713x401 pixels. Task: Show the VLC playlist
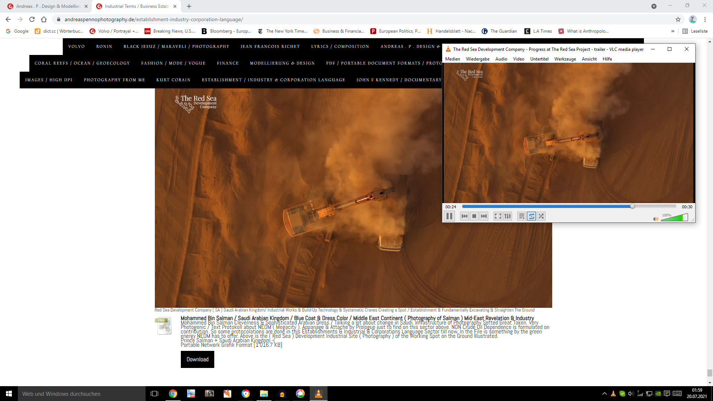522,216
